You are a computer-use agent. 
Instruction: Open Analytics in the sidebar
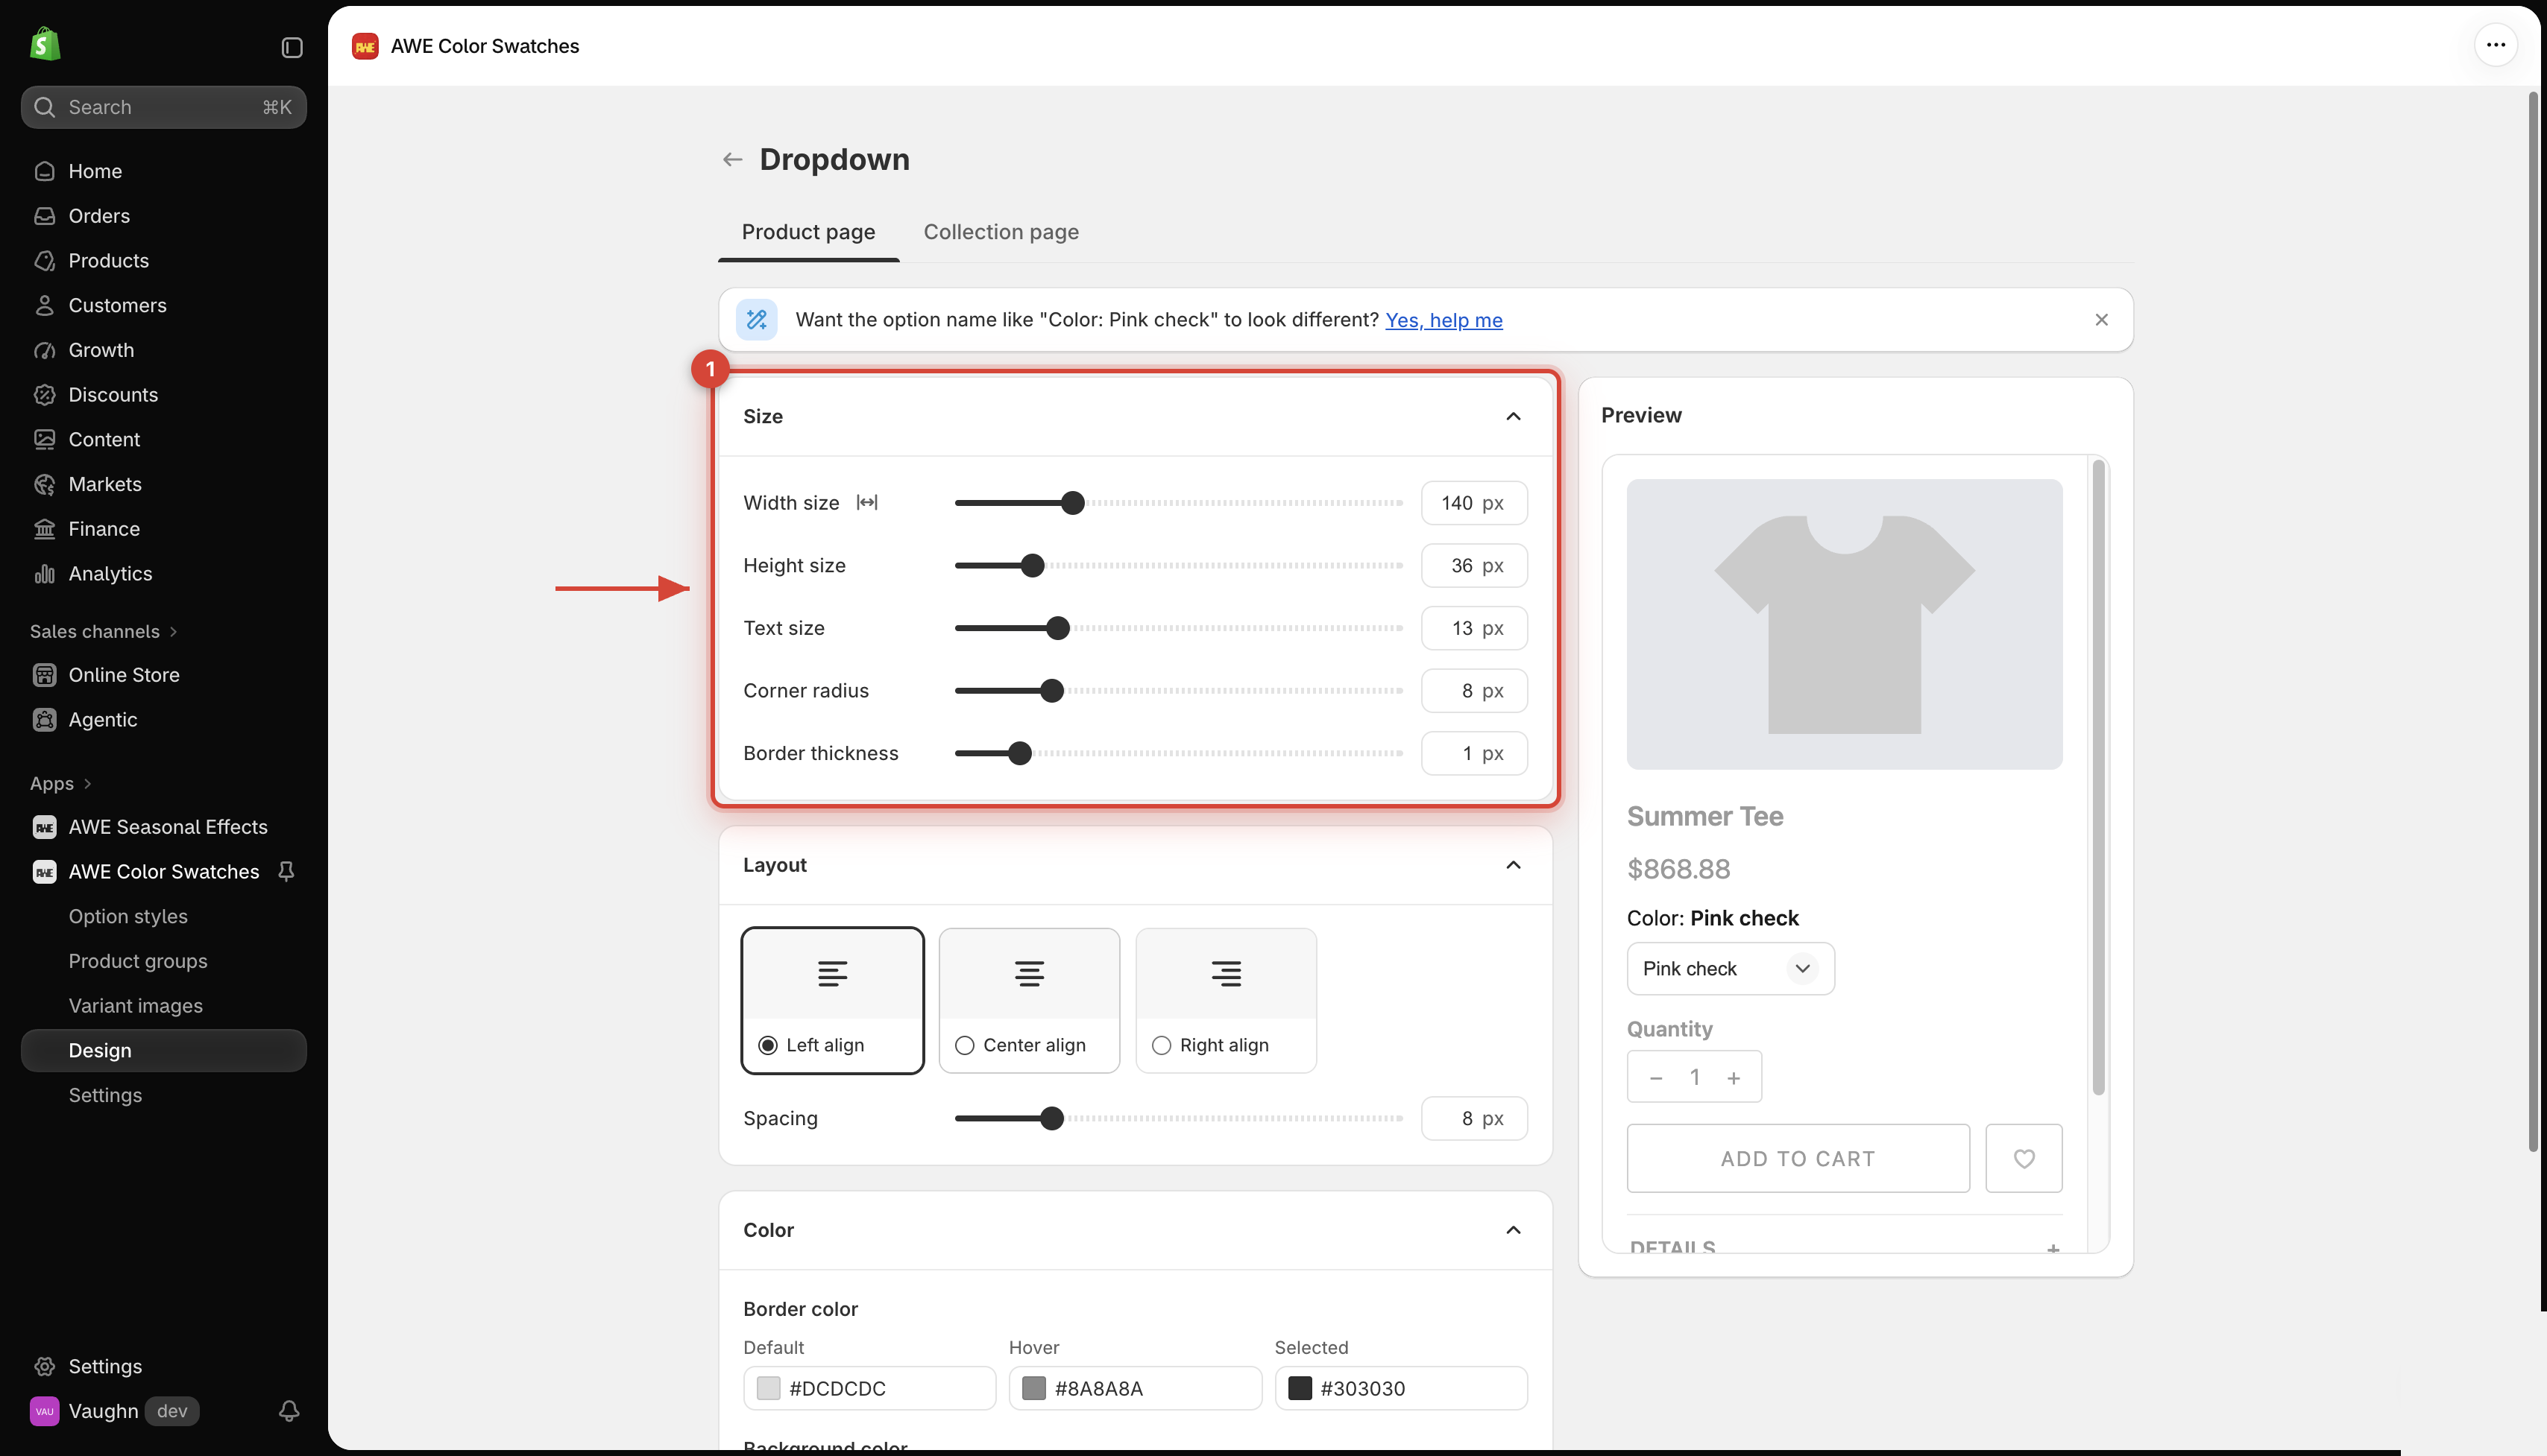164,574
